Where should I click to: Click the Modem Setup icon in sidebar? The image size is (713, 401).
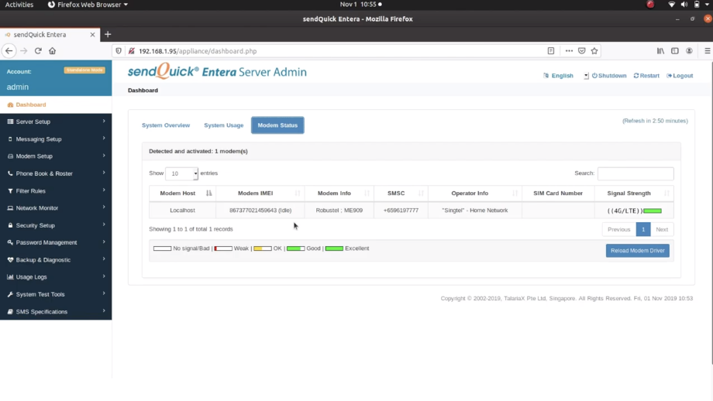click(x=10, y=156)
